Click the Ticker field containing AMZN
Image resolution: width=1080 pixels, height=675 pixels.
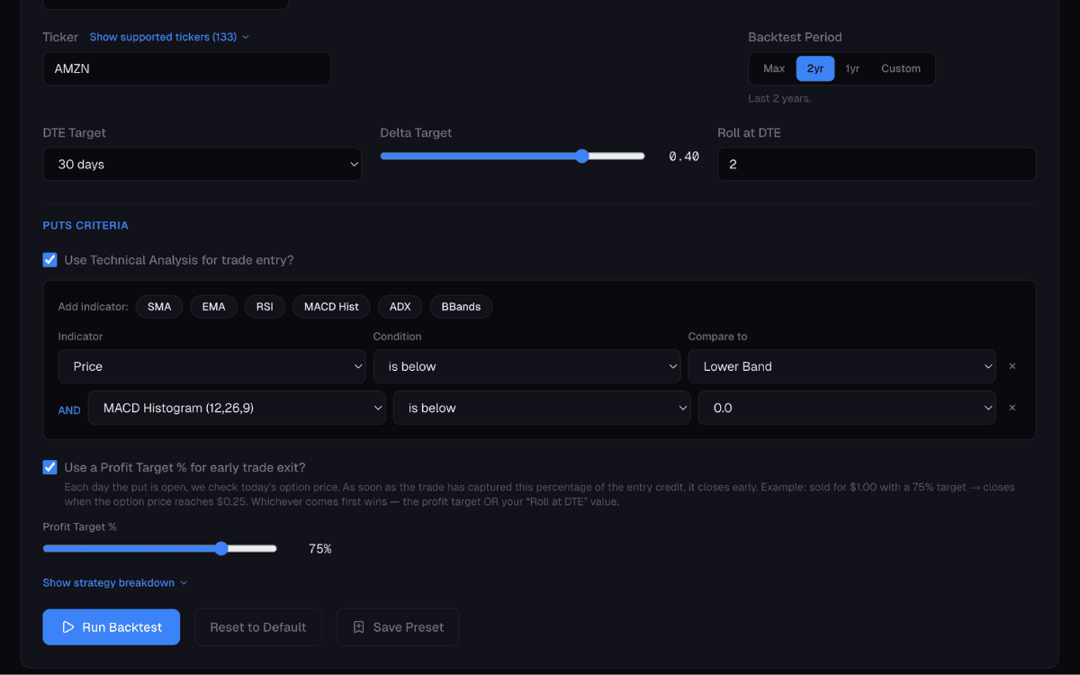tap(187, 68)
